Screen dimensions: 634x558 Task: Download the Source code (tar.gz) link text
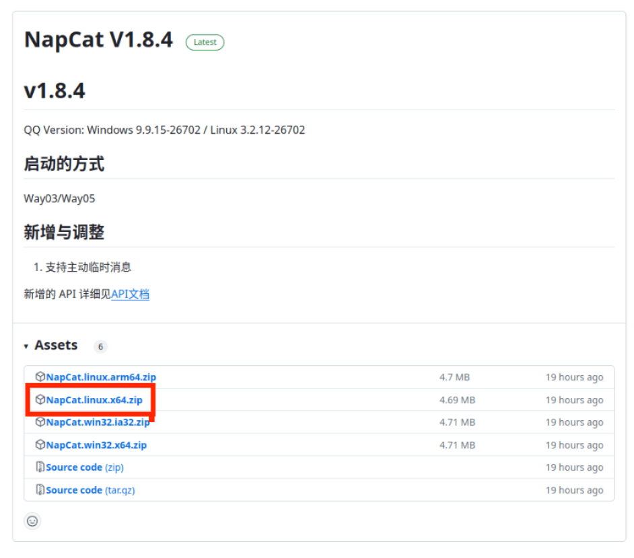(x=90, y=490)
